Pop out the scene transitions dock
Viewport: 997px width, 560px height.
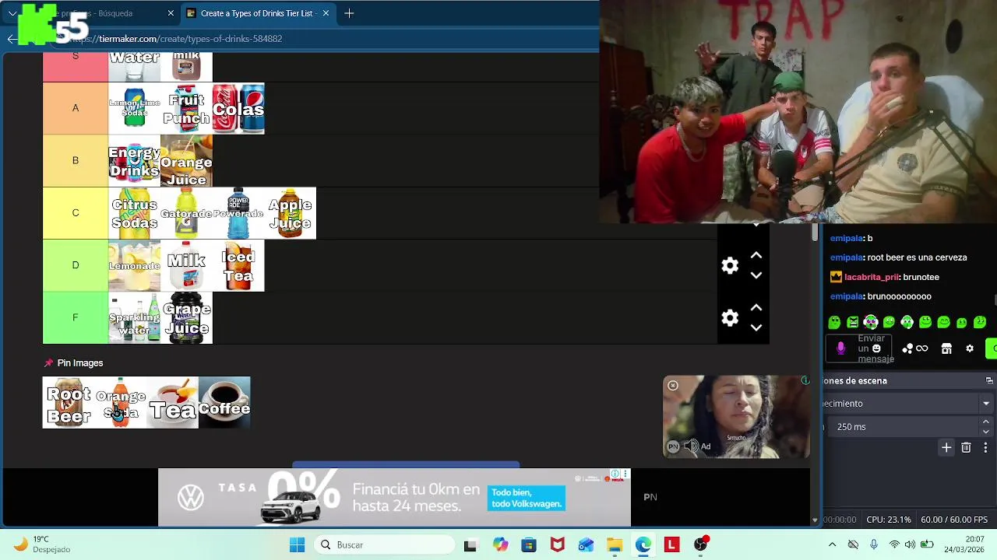[x=989, y=380]
